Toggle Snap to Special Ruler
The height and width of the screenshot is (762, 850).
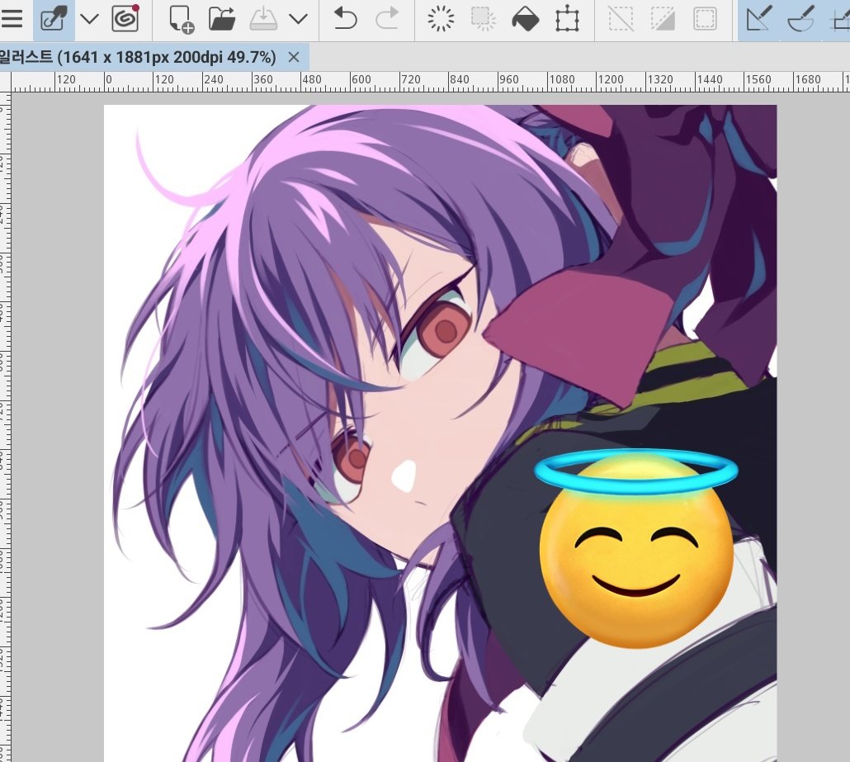pyautogui.click(x=800, y=19)
